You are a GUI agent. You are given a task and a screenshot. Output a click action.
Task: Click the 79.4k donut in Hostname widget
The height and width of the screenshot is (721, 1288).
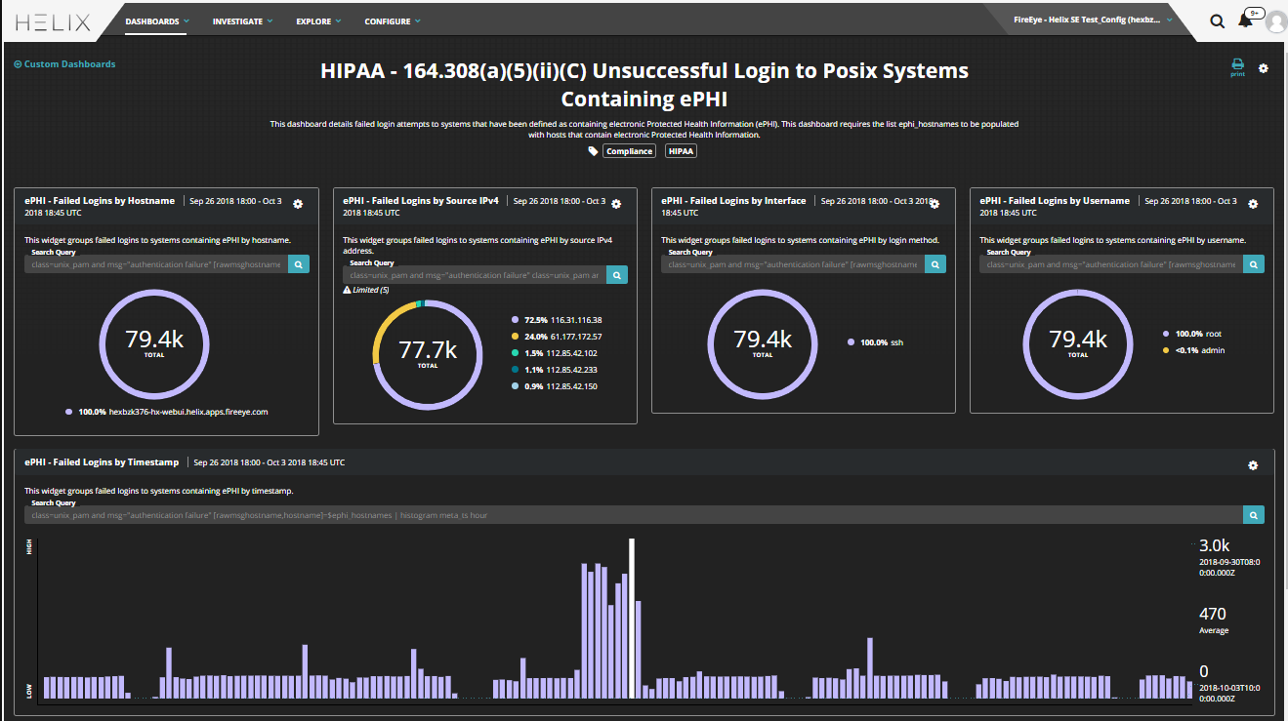tap(154, 342)
